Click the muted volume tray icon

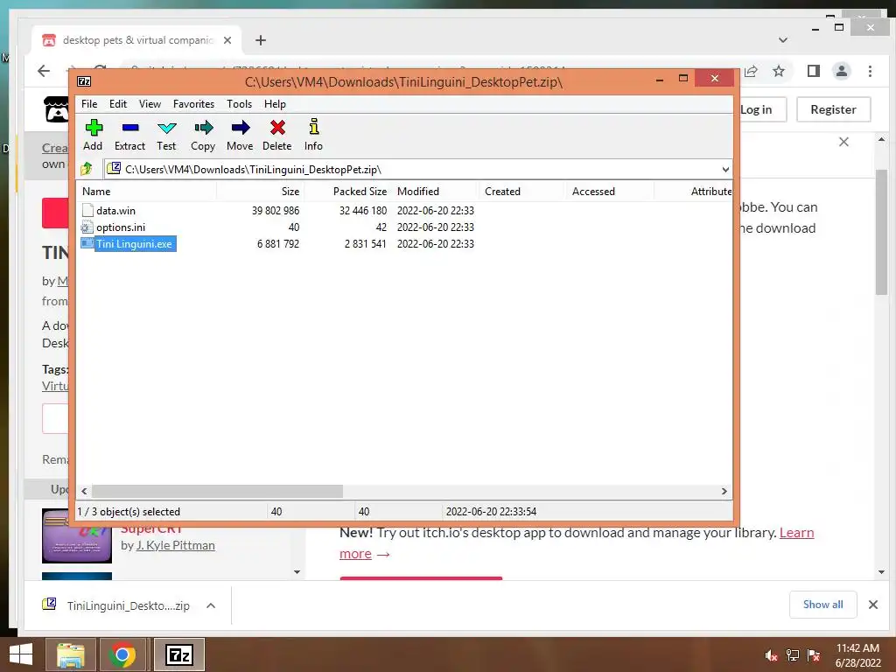click(x=772, y=655)
